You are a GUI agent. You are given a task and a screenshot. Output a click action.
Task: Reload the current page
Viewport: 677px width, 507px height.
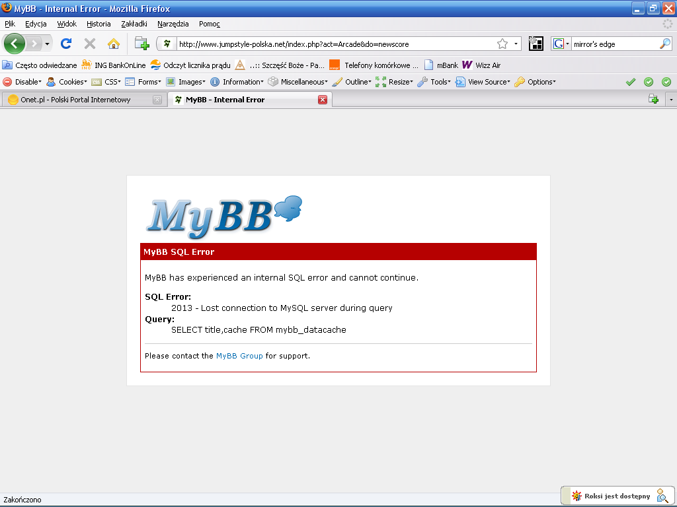(x=66, y=44)
